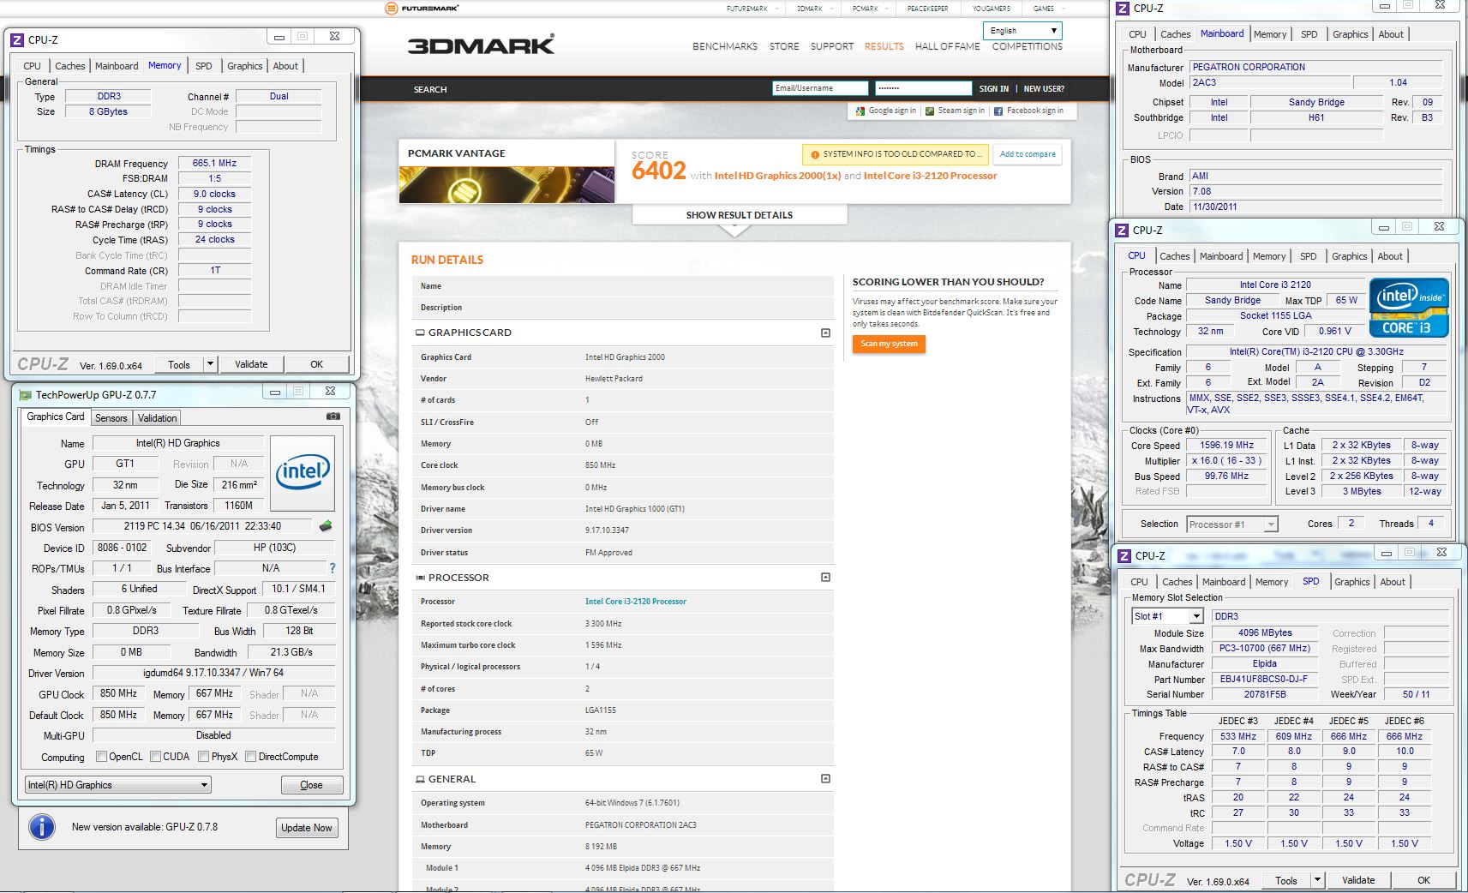Click the Intel HD Graphics 2000(1x) score link
Screen dimensions: 1468x893
(777, 176)
